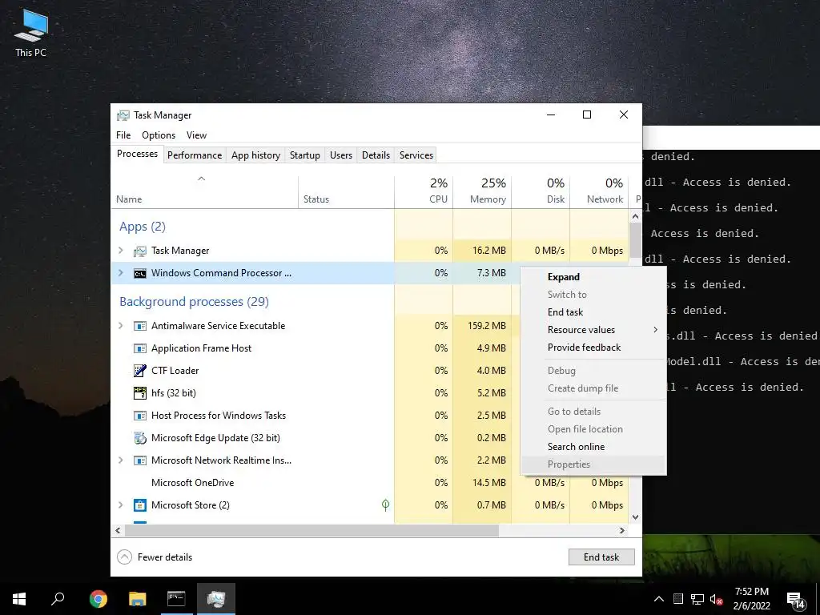This screenshot has height=615, width=820.
Task: Collapse view with Fewer details
Action: (155, 557)
